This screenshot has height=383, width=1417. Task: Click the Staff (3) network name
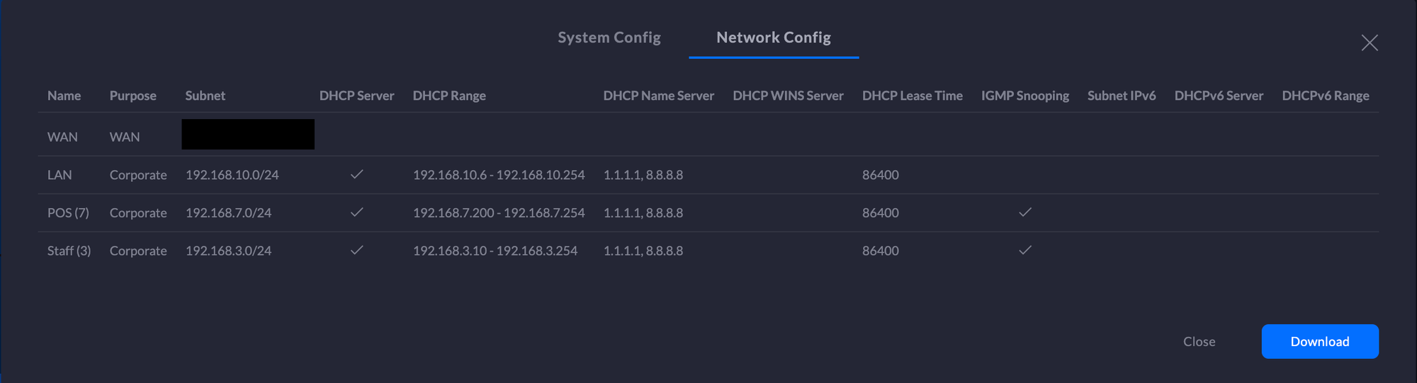coord(69,251)
